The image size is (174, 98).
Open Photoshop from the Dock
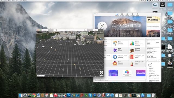[69, 95]
